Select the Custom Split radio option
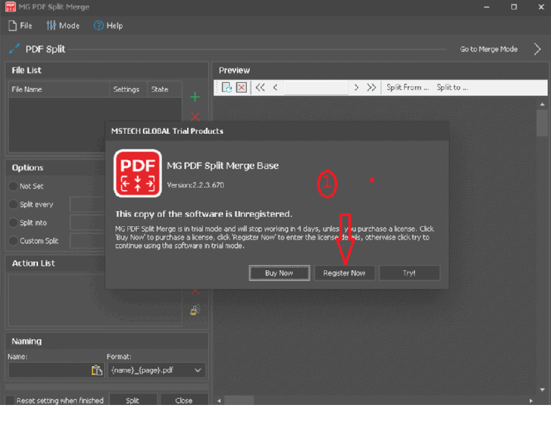 [13, 241]
